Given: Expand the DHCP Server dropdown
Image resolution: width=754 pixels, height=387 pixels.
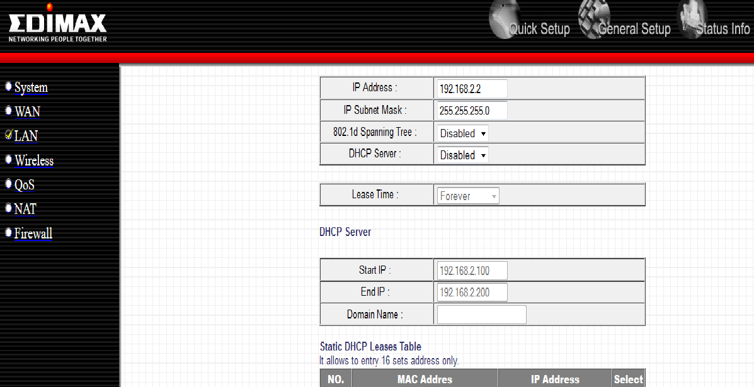Looking at the screenshot, I should pyautogui.click(x=462, y=155).
